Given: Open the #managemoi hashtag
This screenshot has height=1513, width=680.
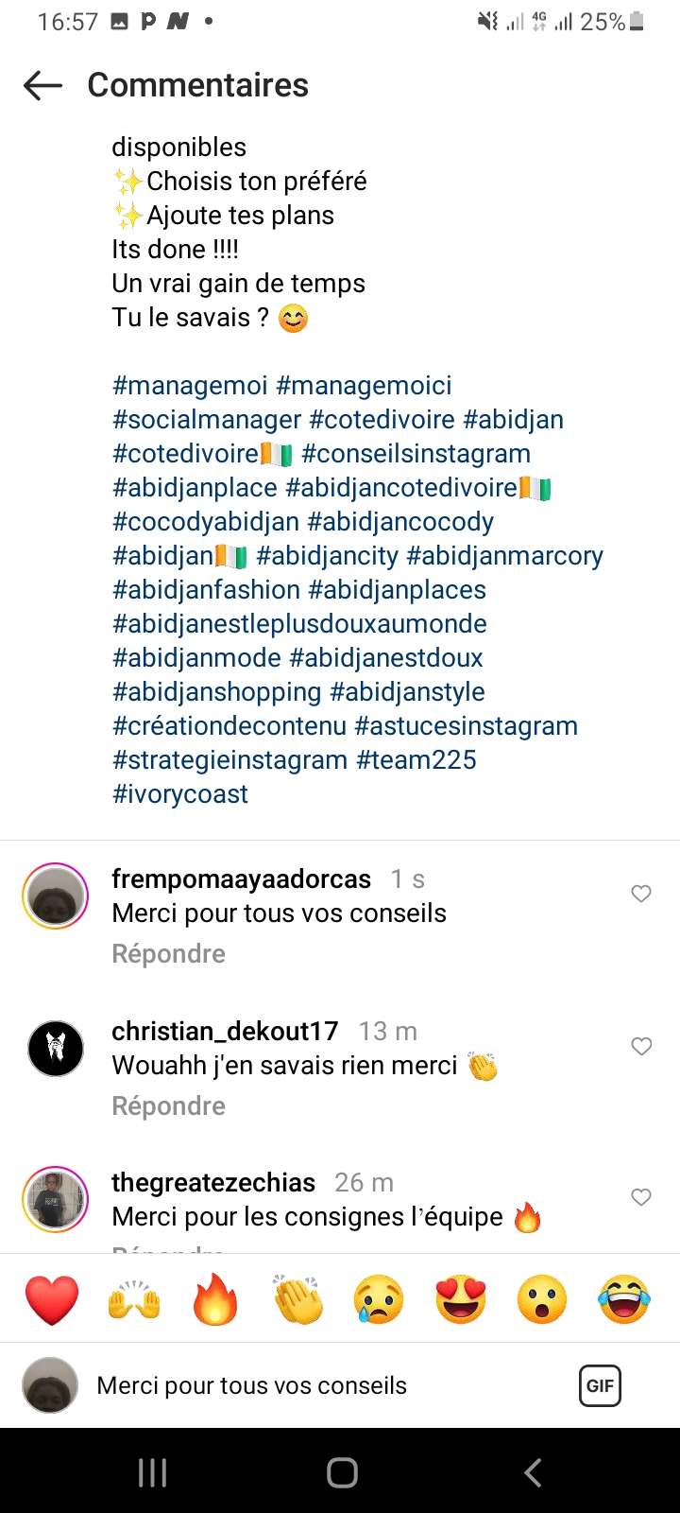Looking at the screenshot, I should click(x=190, y=386).
